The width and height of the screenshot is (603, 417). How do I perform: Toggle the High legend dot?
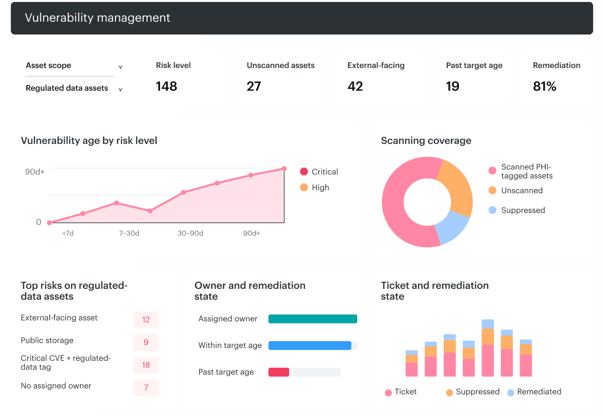(304, 187)
